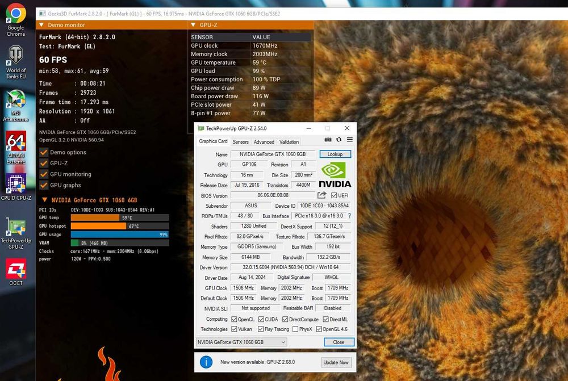Click Bus Interface question mark icon
The image size is (568, 381).
[349, 216]
